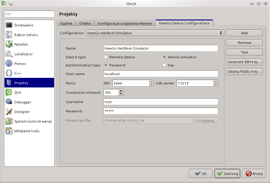This screenshot has height=183, width=270.
Task: Click the Username field
Action: [x=161, y=102]
